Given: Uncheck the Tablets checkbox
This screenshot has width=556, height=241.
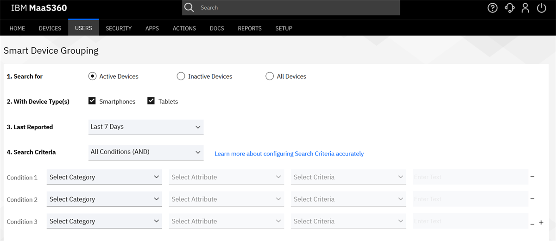Looking at the screenshot, I should 151,101.
